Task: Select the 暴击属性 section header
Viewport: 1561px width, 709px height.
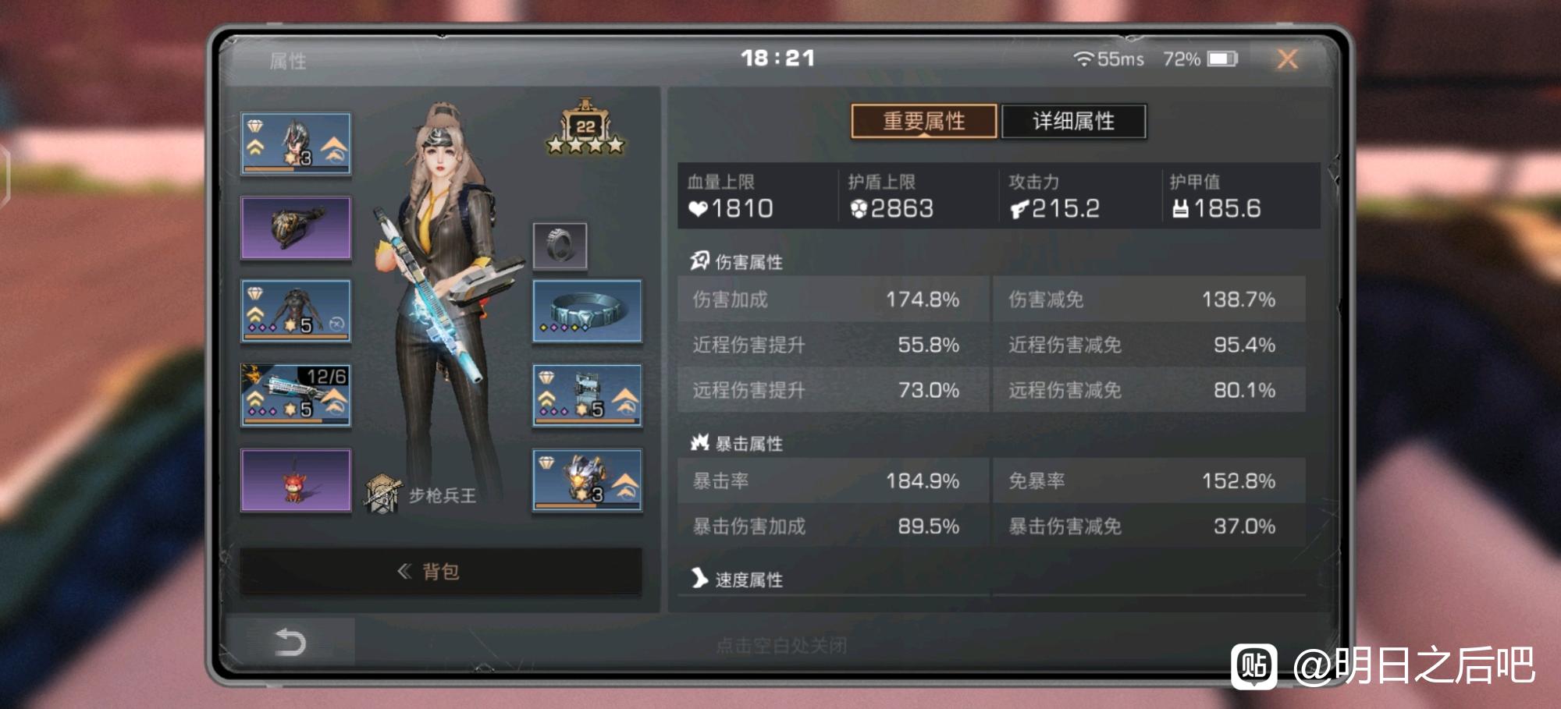Action: tap(737, 443)
